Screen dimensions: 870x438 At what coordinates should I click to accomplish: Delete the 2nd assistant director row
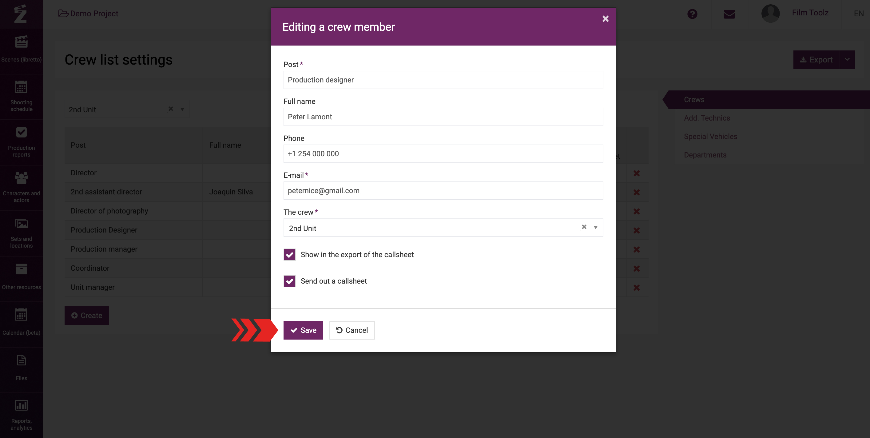[x=637, y=192]
